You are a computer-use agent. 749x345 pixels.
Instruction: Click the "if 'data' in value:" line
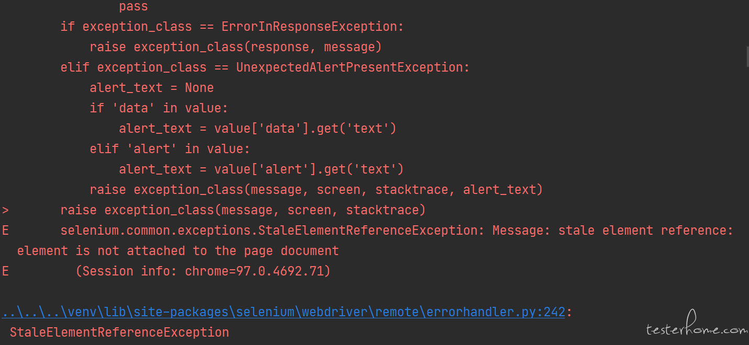pos(159,108)
